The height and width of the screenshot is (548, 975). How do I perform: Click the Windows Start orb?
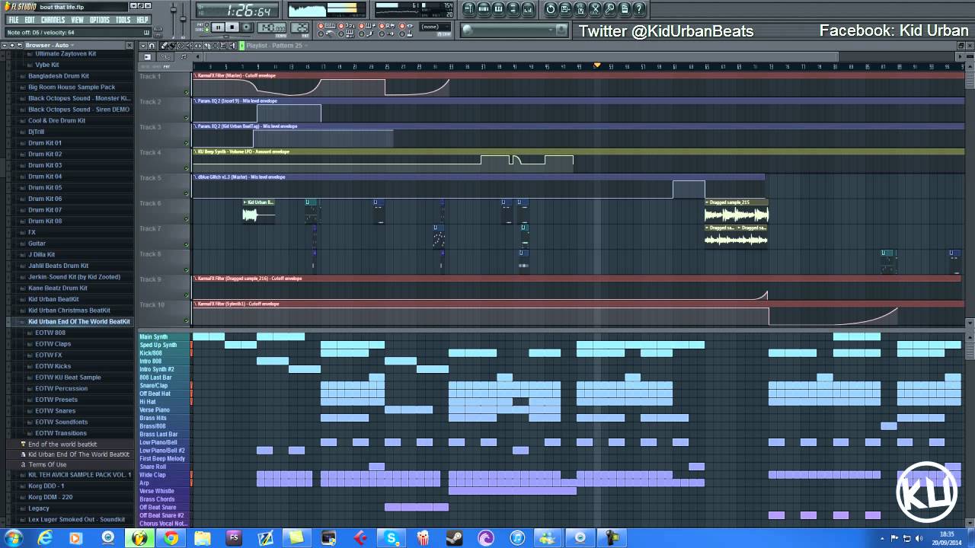[x=13, y=538]
